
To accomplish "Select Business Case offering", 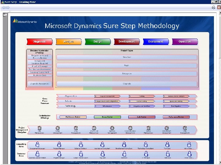I will pyautogui.click(x=40, y=75).
